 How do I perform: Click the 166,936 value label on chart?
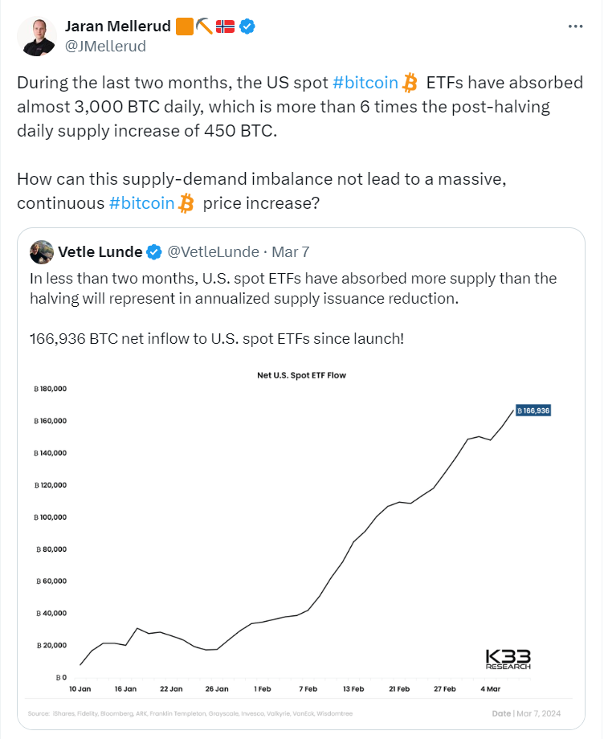pyautogui.click(x=533, y=410)
